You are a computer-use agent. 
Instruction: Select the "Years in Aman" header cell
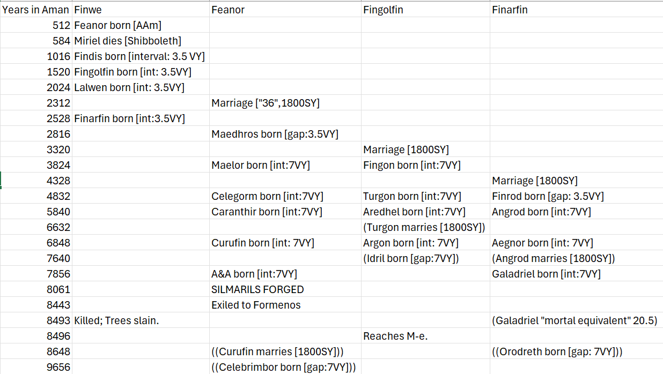coord(36,10)
